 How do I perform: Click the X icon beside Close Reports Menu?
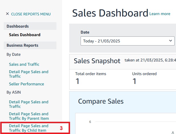[7, 14]
